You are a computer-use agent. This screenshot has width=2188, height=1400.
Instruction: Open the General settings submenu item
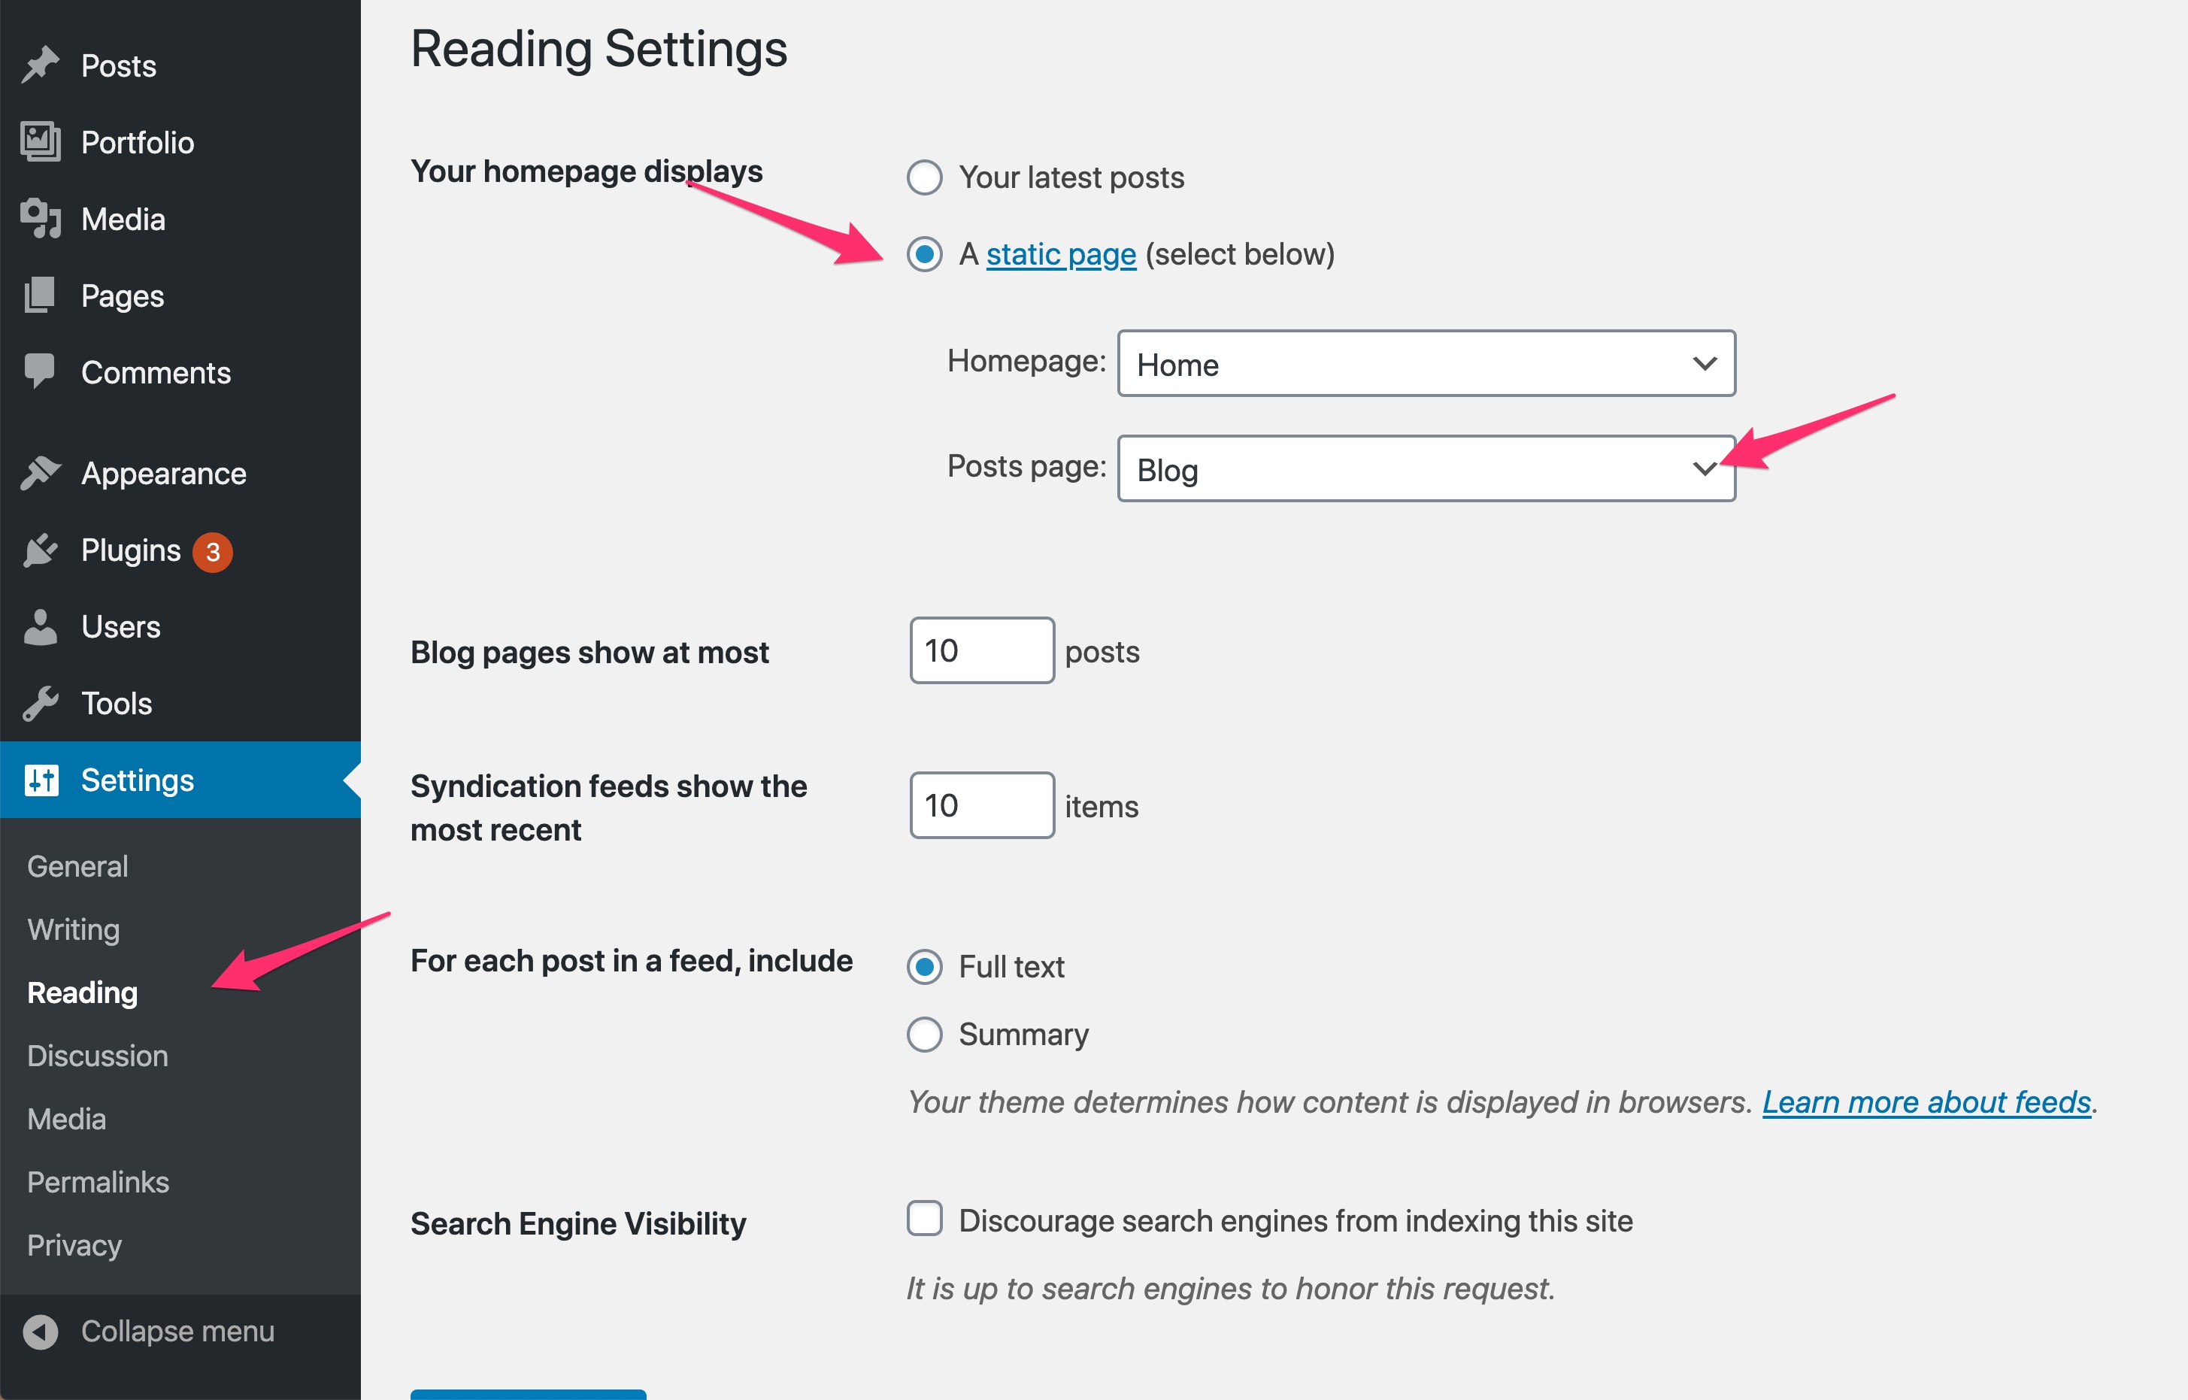tap(77, 866)
